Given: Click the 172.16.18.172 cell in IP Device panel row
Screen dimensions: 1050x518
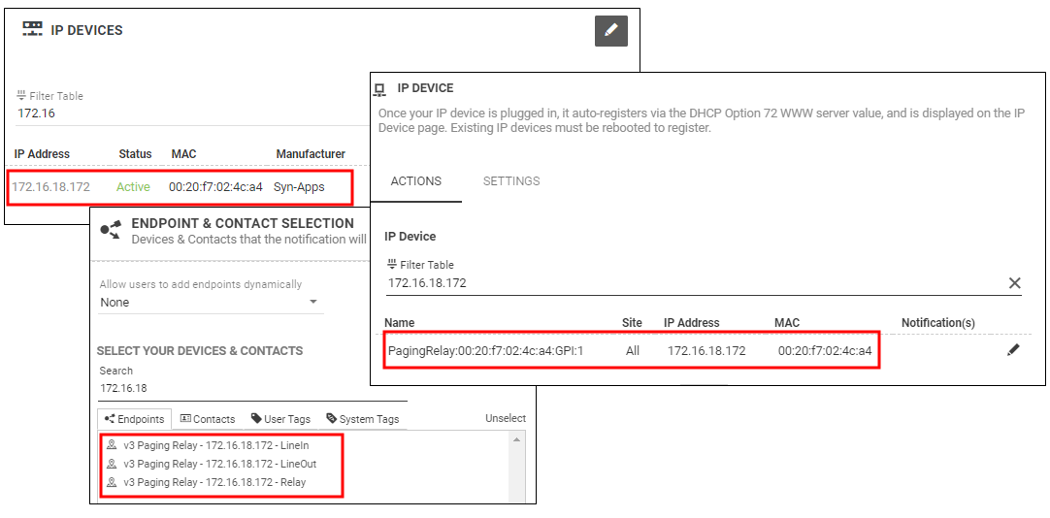Looking at the screenshot, I should (x=706, y=351).
